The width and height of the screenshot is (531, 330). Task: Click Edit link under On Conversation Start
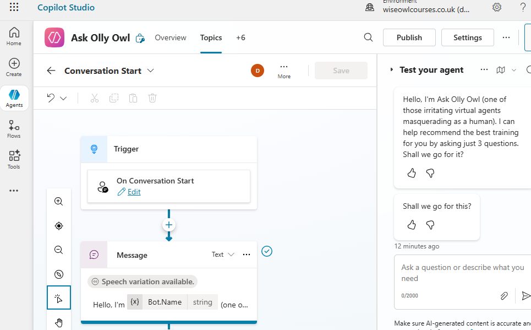click(134, 192)
